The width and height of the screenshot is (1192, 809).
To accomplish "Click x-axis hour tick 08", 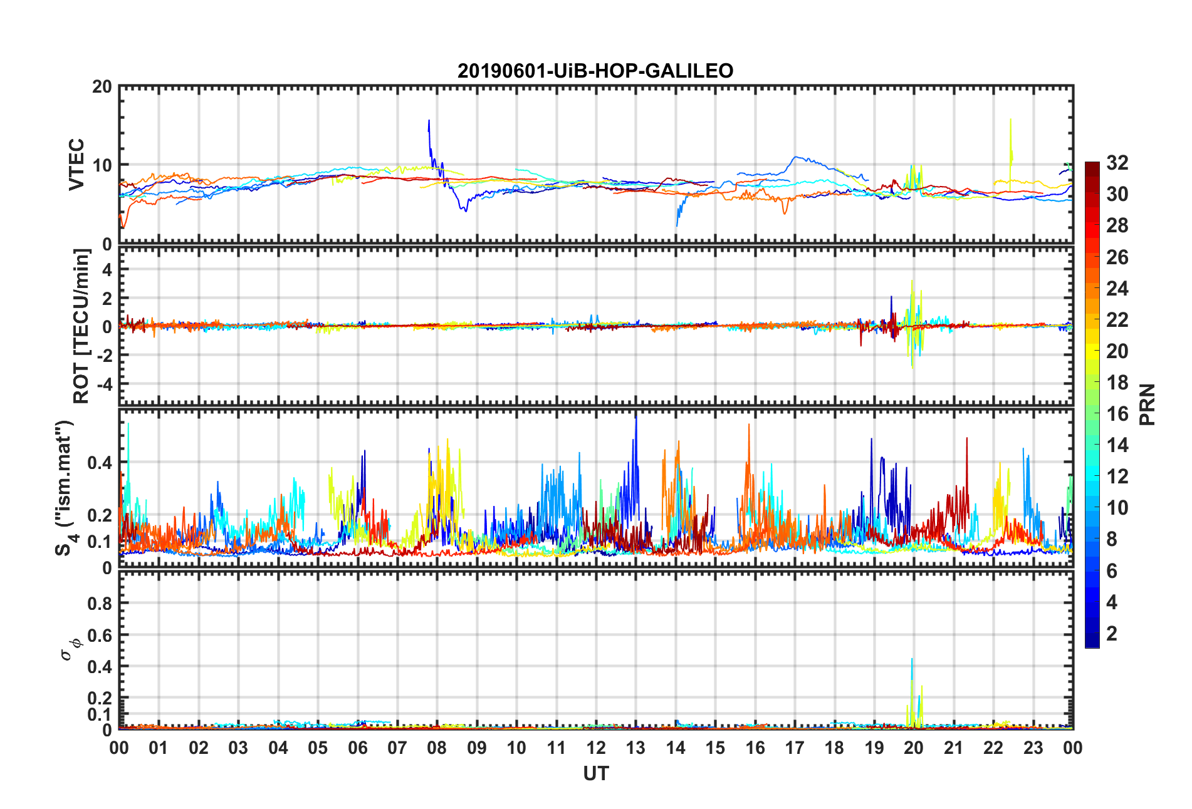I will (x=437, y=748).
